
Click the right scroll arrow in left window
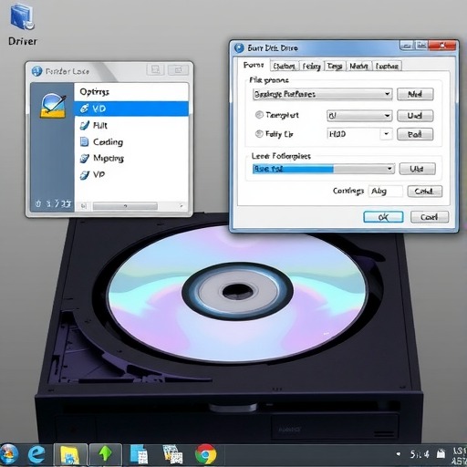(x=182, y=206)
